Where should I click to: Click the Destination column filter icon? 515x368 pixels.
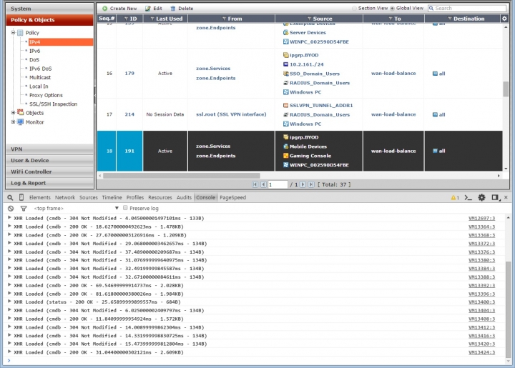(450, 19)
